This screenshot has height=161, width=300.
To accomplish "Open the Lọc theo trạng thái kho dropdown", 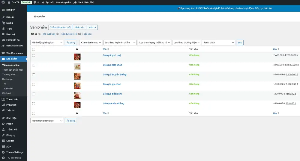I will tap(154, 42).
